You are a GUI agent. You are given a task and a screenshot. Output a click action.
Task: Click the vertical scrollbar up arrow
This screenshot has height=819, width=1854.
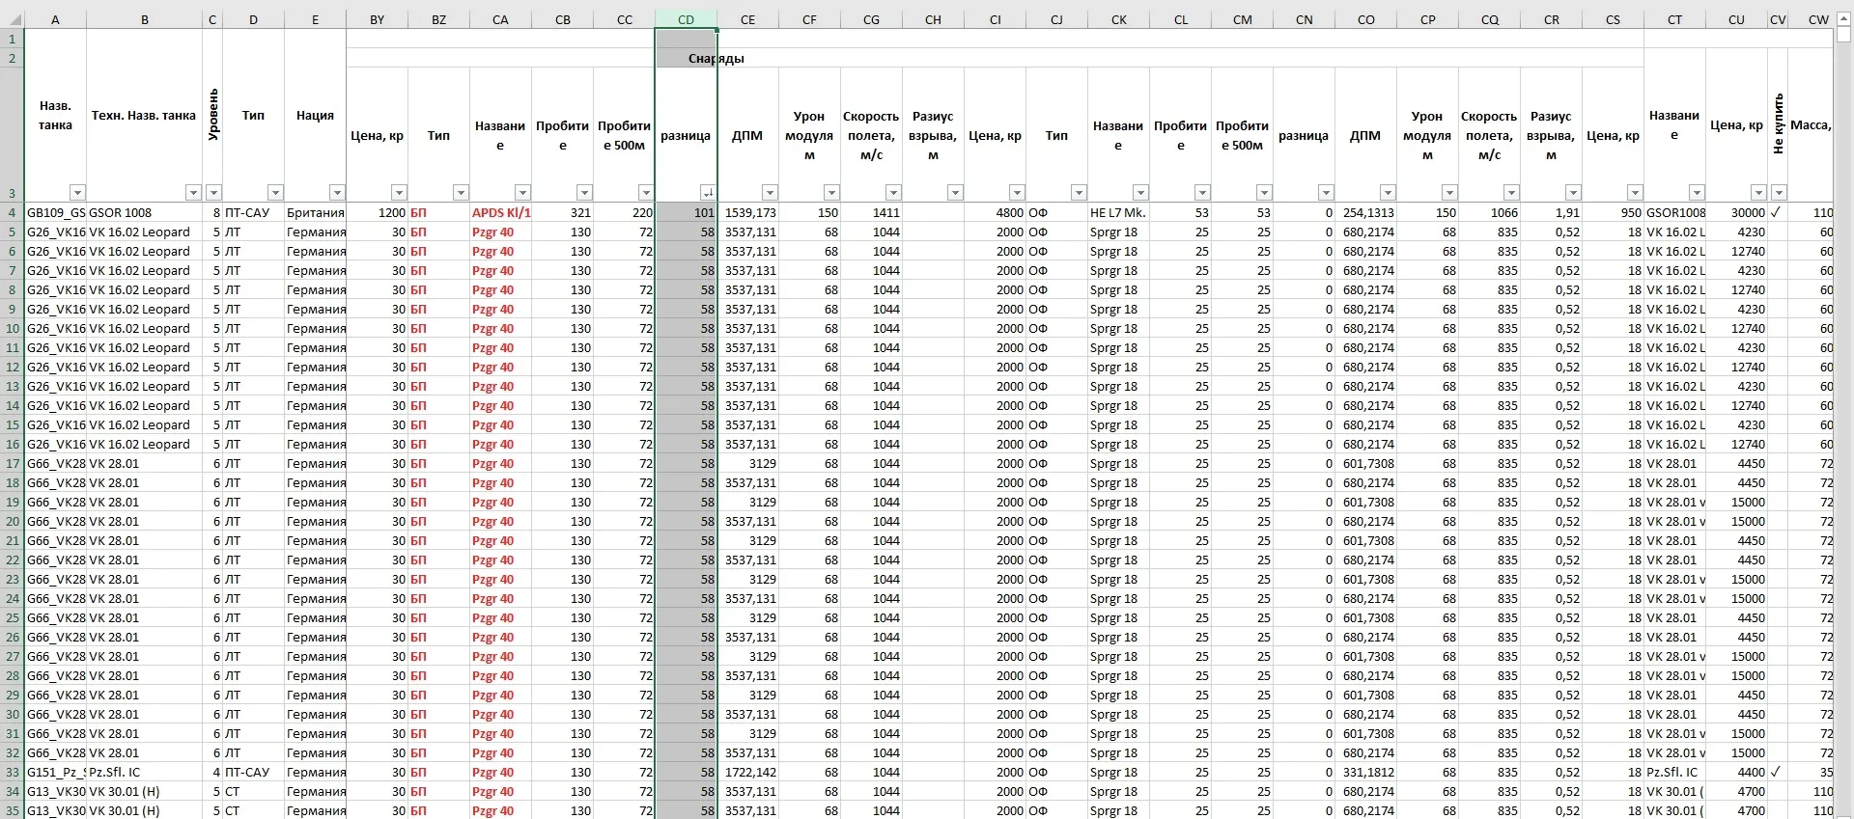click(x=1843, y=17)
